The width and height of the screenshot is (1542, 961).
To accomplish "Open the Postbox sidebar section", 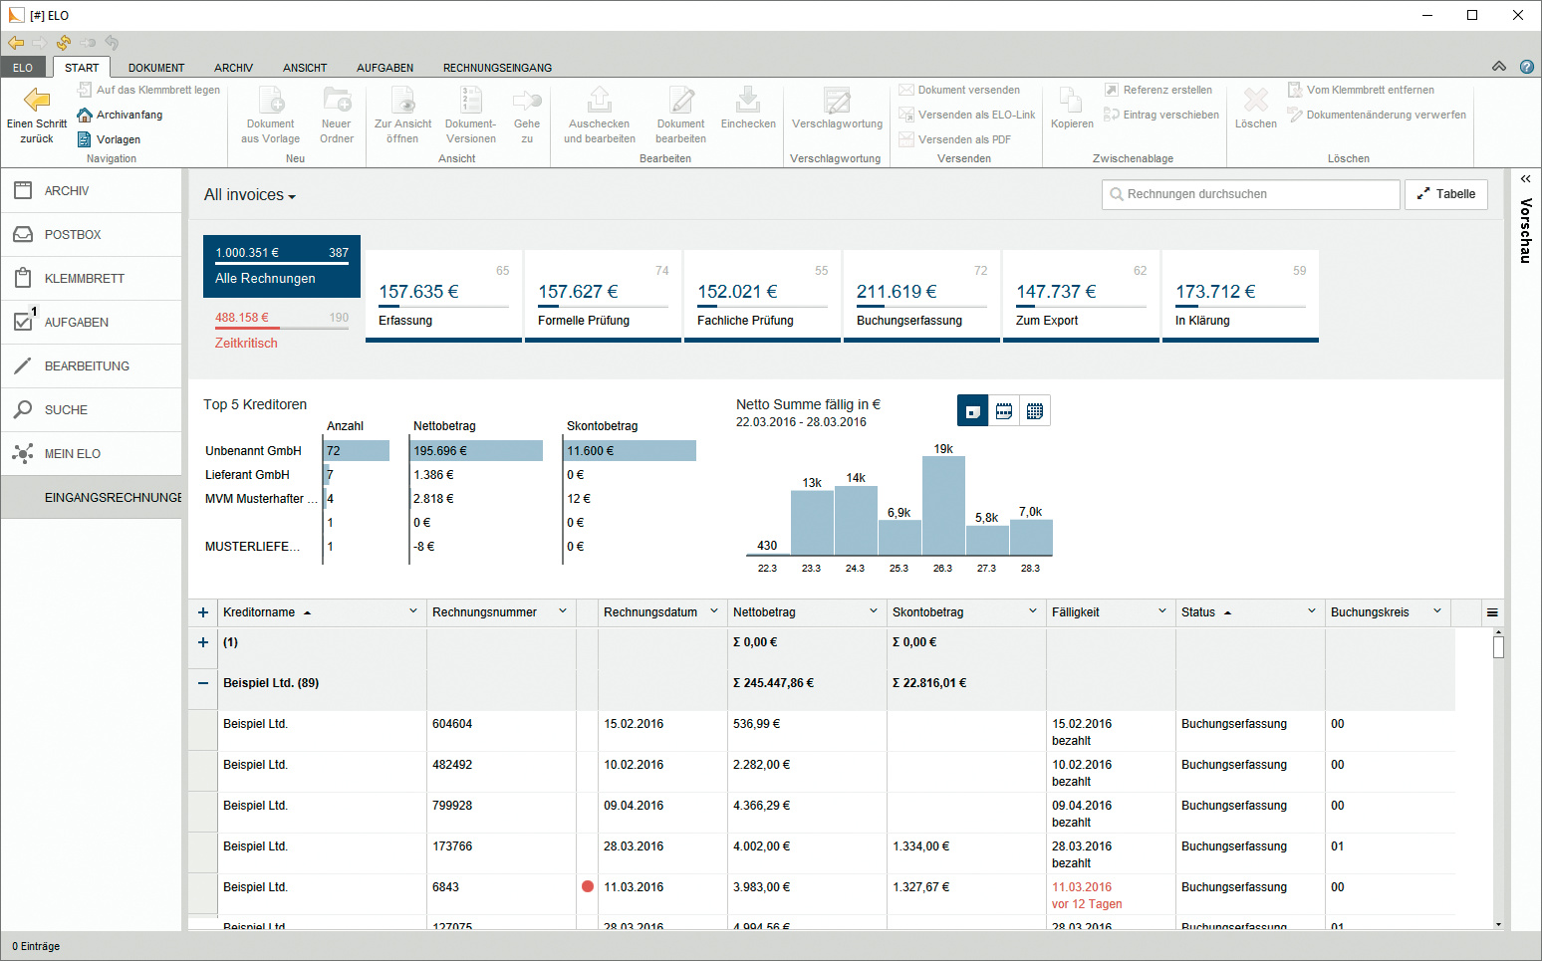I will 73,235.
